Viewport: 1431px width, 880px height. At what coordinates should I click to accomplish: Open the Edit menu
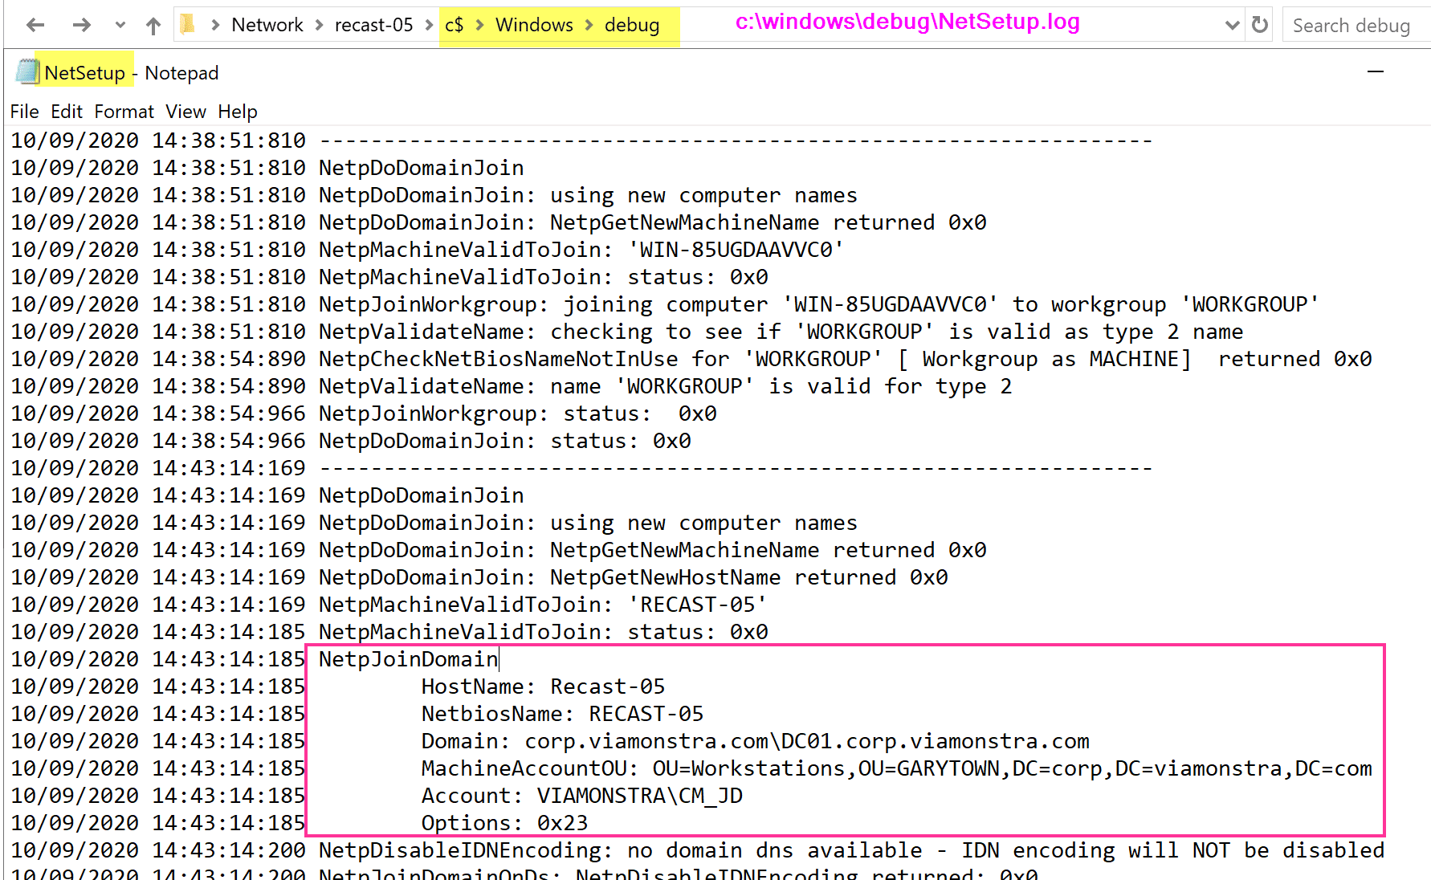coord(67,112)
